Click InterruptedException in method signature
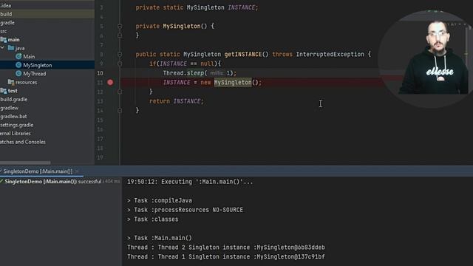The height and width of the screenshot is (266, 473). [330, 54]
